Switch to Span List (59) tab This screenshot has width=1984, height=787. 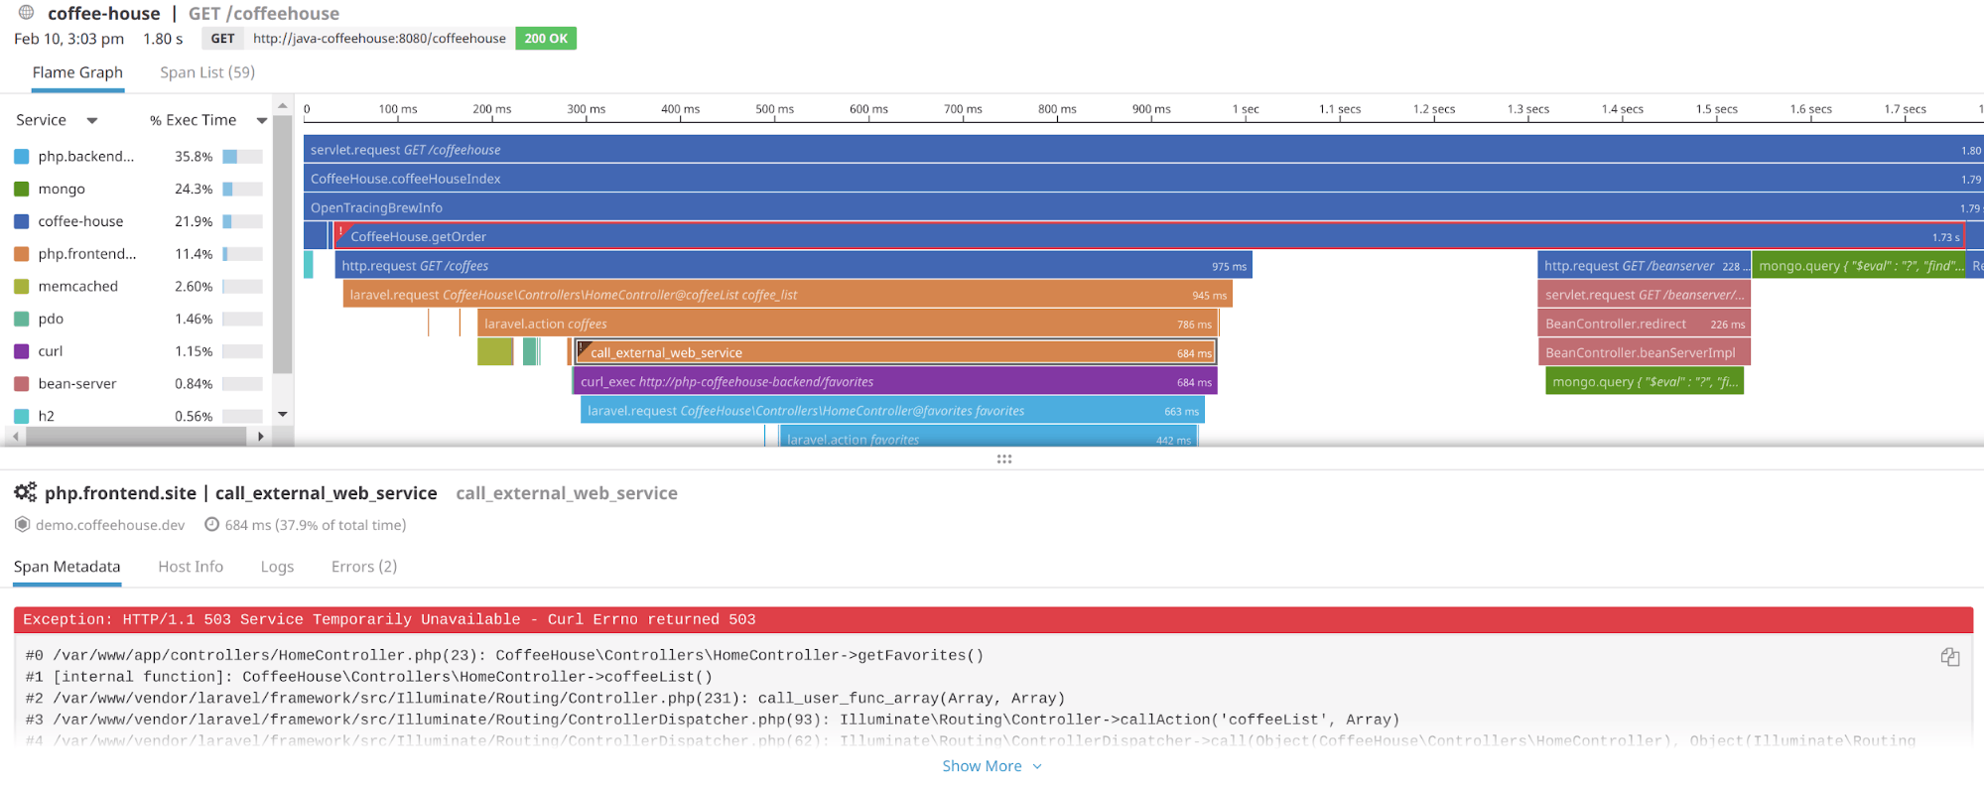click(x=207, y=72)
